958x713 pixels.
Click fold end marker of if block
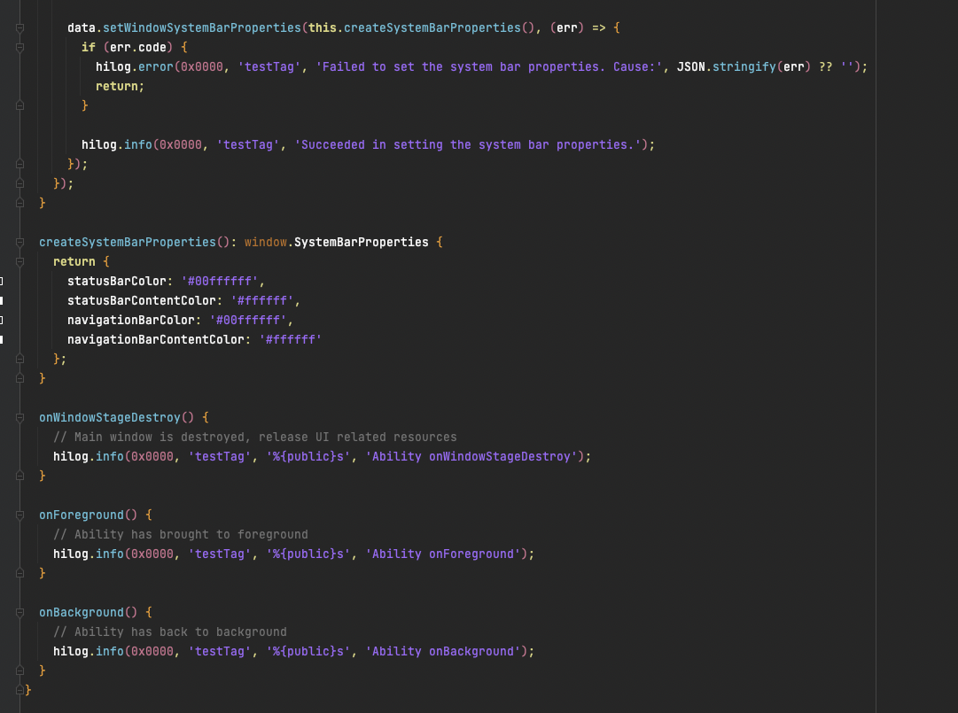click(19, 105)
